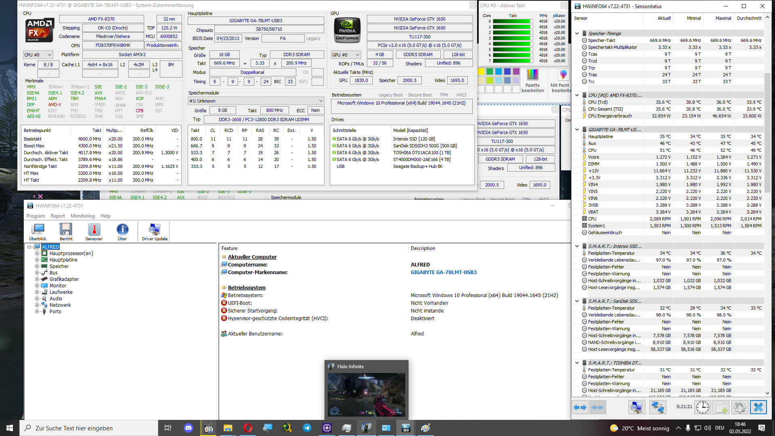
Task: Click the expand-columns blue arrows button
Action: click(580, 407)
